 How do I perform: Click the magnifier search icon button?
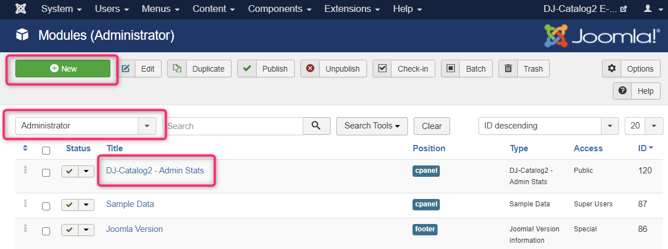pyautogui.click(x=316, y=126)
